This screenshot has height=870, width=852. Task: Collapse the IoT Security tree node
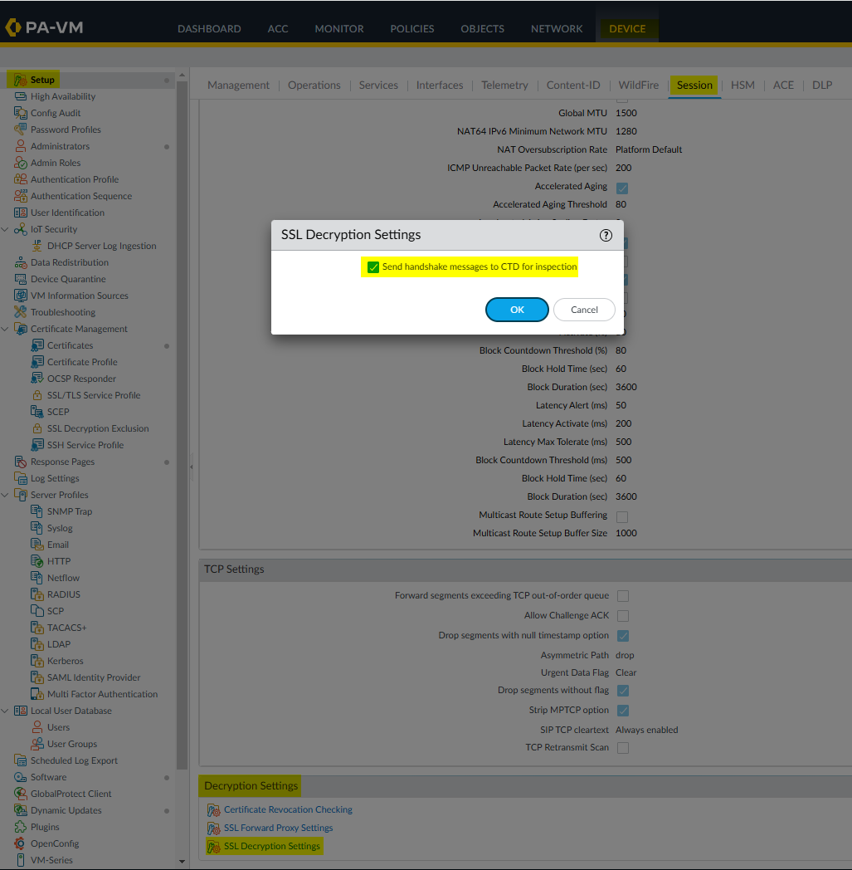5,230
